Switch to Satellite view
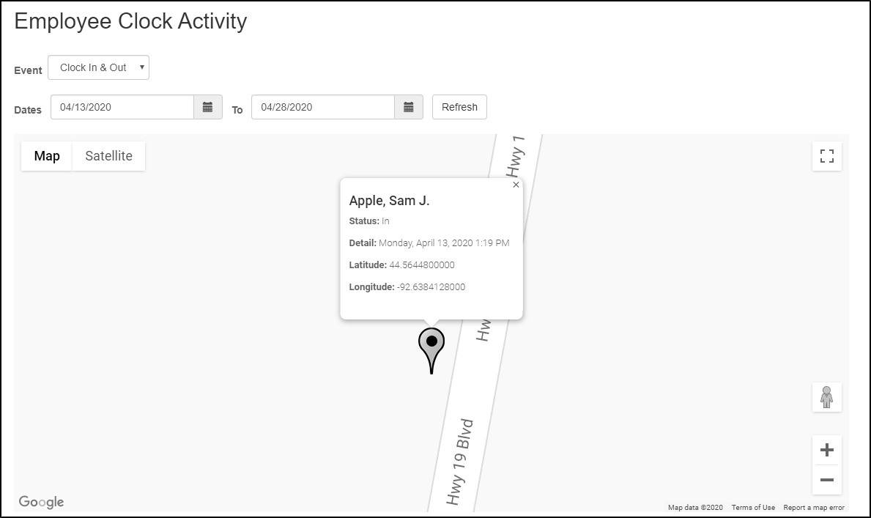 coord(108,156)
